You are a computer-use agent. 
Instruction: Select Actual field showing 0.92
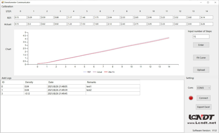tap(60, 24)
